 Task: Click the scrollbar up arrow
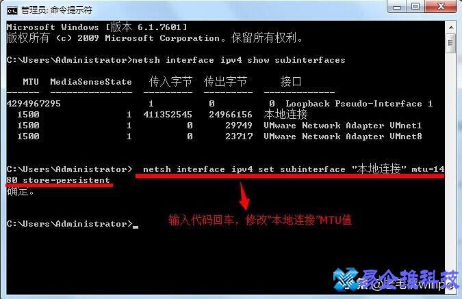(451, 27)
